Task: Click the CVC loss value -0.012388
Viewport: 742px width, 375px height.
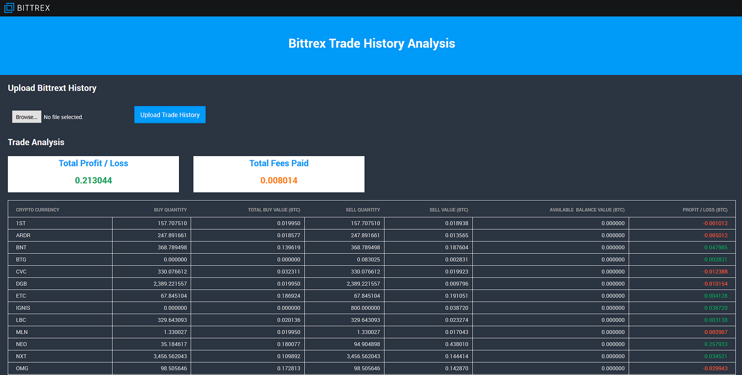Action: pyautogui.click(x=715, y=271)
